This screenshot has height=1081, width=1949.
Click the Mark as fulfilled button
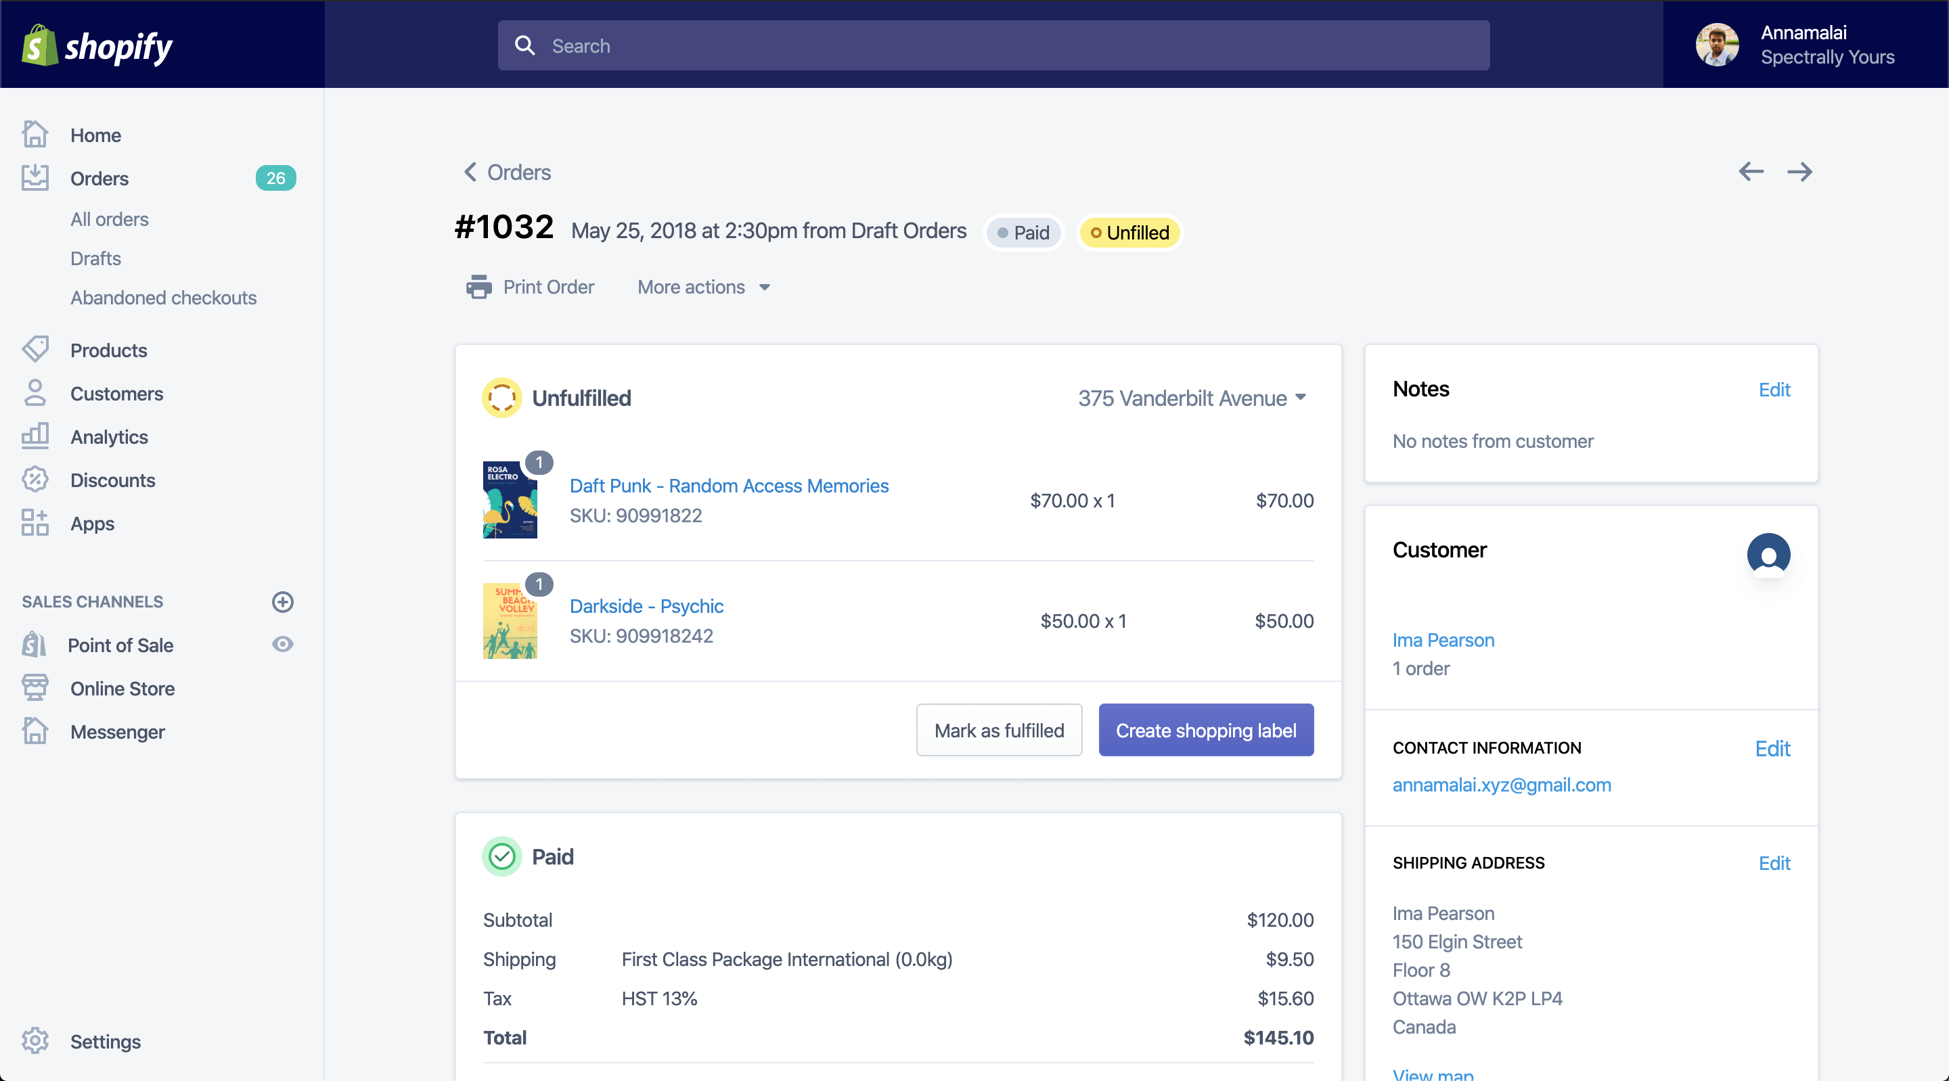click(x=999, y=731)
